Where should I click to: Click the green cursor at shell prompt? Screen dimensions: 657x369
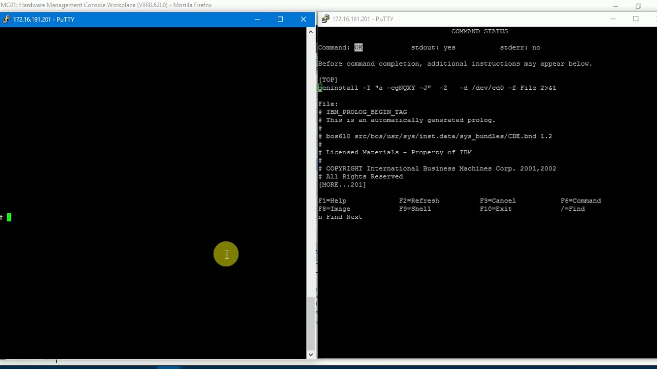click(9, 217)
